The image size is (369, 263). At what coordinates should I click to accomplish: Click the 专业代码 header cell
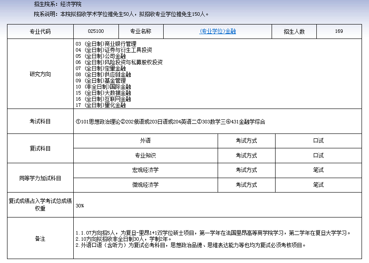tap(39, 31)
